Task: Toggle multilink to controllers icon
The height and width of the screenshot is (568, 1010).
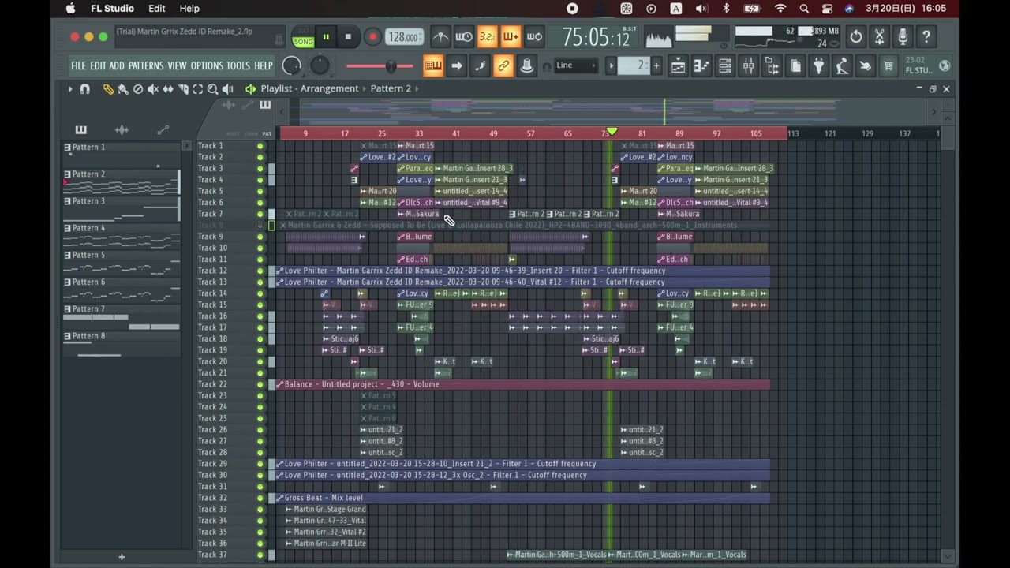Action: (x=503, y=66)
